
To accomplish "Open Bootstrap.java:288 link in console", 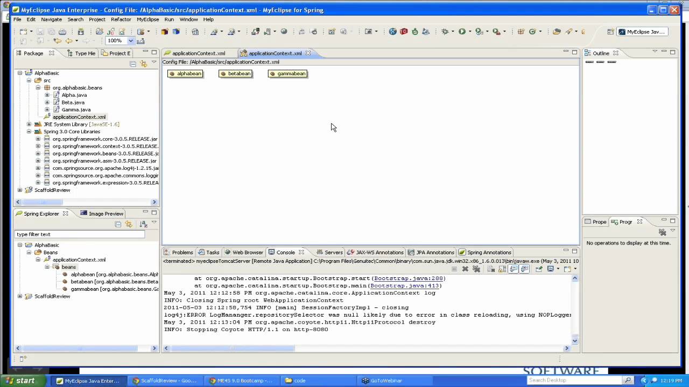I will click(409, 278).
